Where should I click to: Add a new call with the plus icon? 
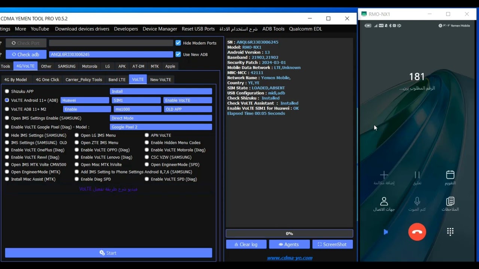[384, 175]
